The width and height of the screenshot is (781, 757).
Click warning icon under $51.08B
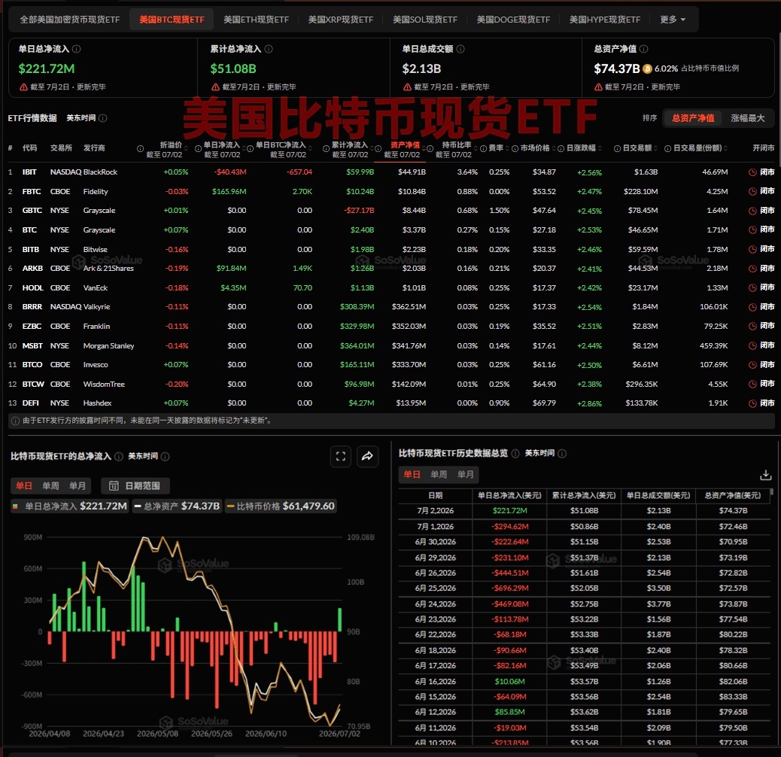click(215, 87)
